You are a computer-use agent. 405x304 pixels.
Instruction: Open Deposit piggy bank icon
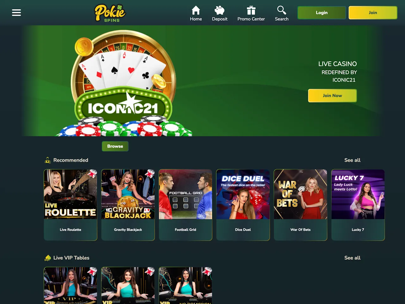point(220,10)
